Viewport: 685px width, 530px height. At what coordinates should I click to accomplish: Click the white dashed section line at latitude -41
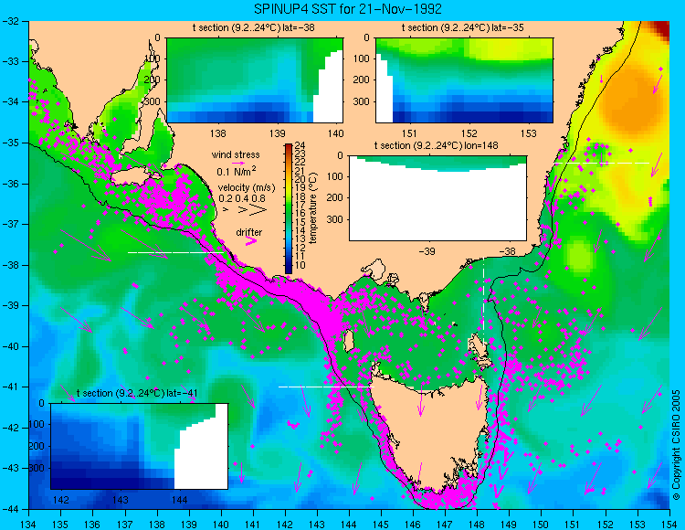(x=326, y=387)
